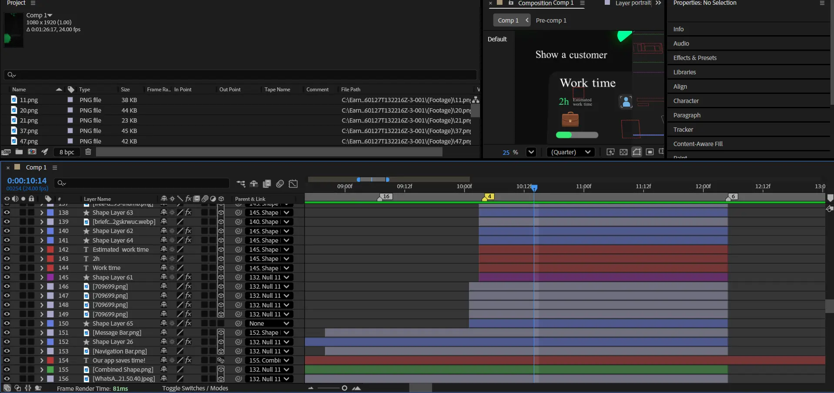Hide the Shape Layer 63 layer

pyautogui.click(x=7, y=213)
